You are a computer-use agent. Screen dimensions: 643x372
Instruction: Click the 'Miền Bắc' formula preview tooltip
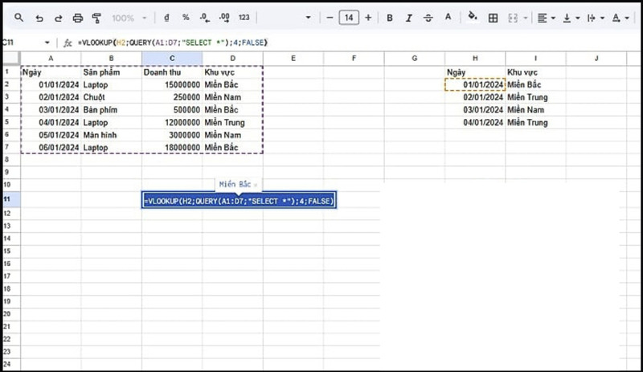click(x=238, y=184)
